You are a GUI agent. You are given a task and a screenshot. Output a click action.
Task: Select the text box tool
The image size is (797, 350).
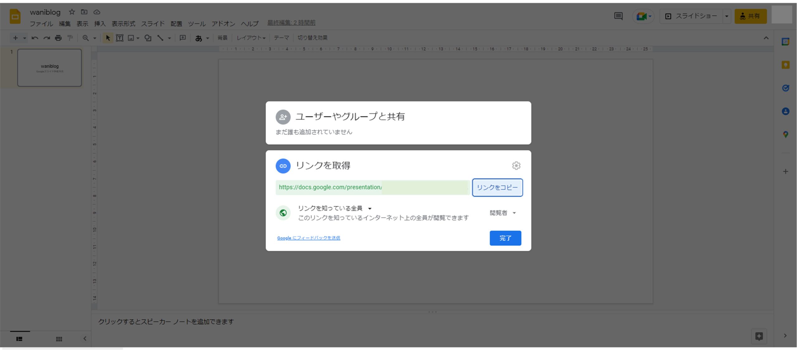click(x=120, y=38)
